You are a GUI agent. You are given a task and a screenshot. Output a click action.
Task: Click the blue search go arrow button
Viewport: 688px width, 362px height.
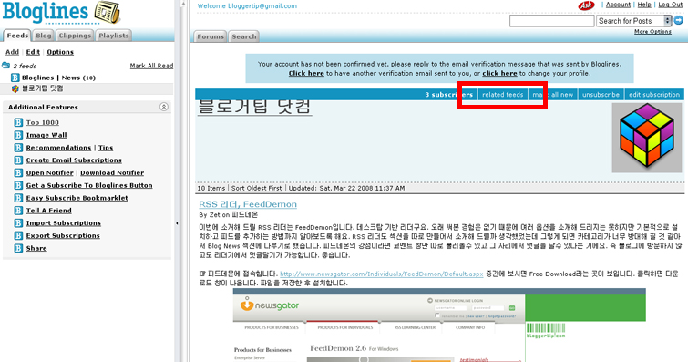[678, 20]
